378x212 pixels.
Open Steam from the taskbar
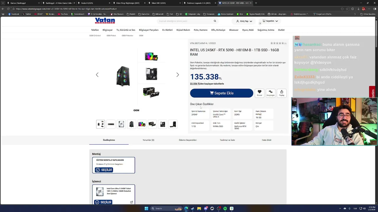coord(193,208)
